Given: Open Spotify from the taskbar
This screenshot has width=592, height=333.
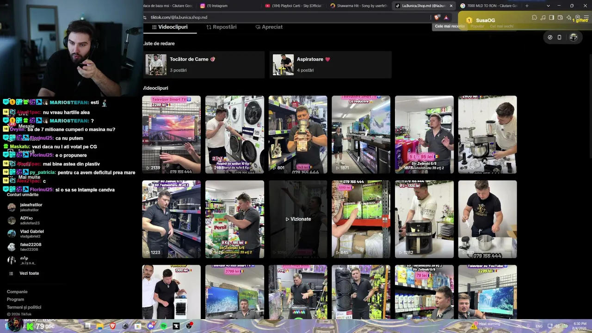Looking at the screenshot, I should 164,326.
